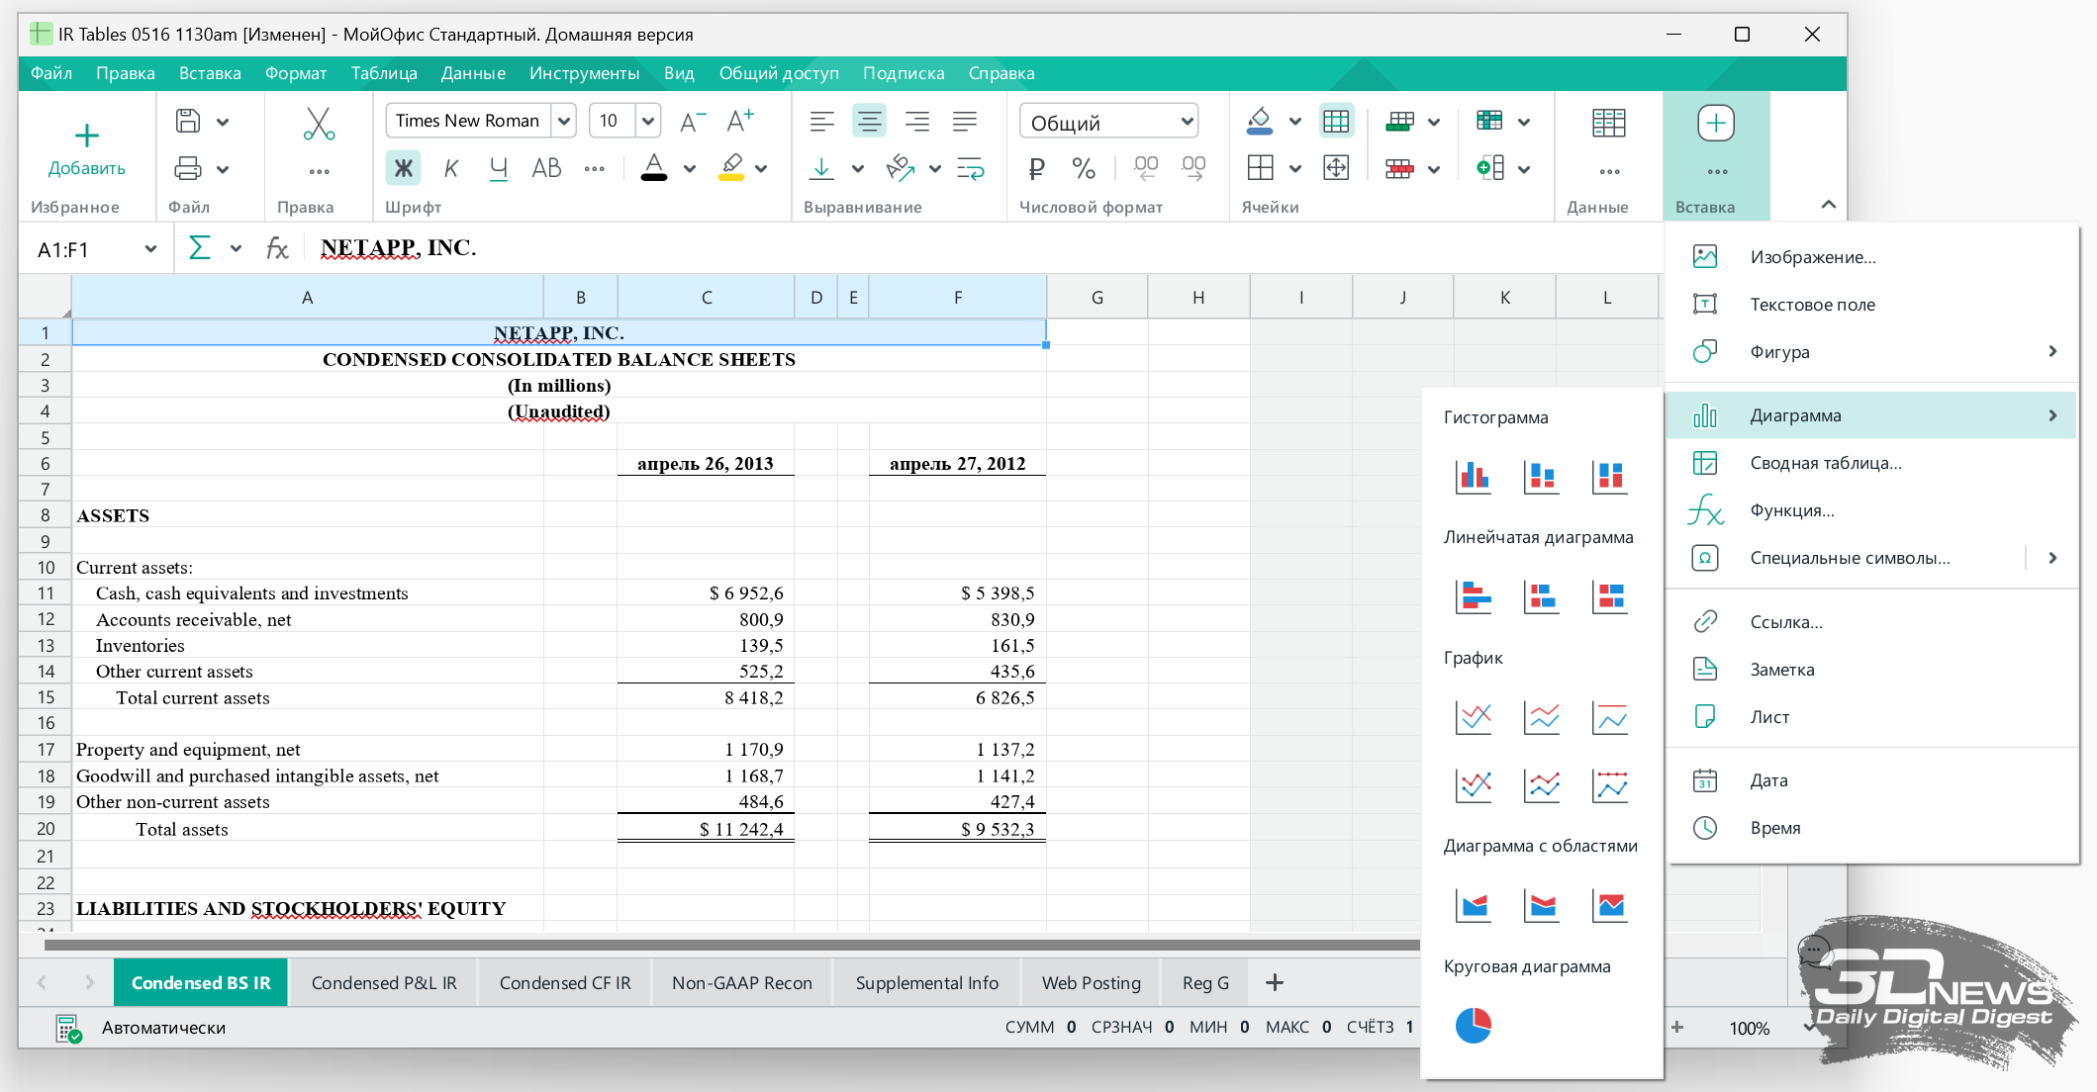Choose Дата from insert menu
Screen dimensions: 2097x1092
1871,780
